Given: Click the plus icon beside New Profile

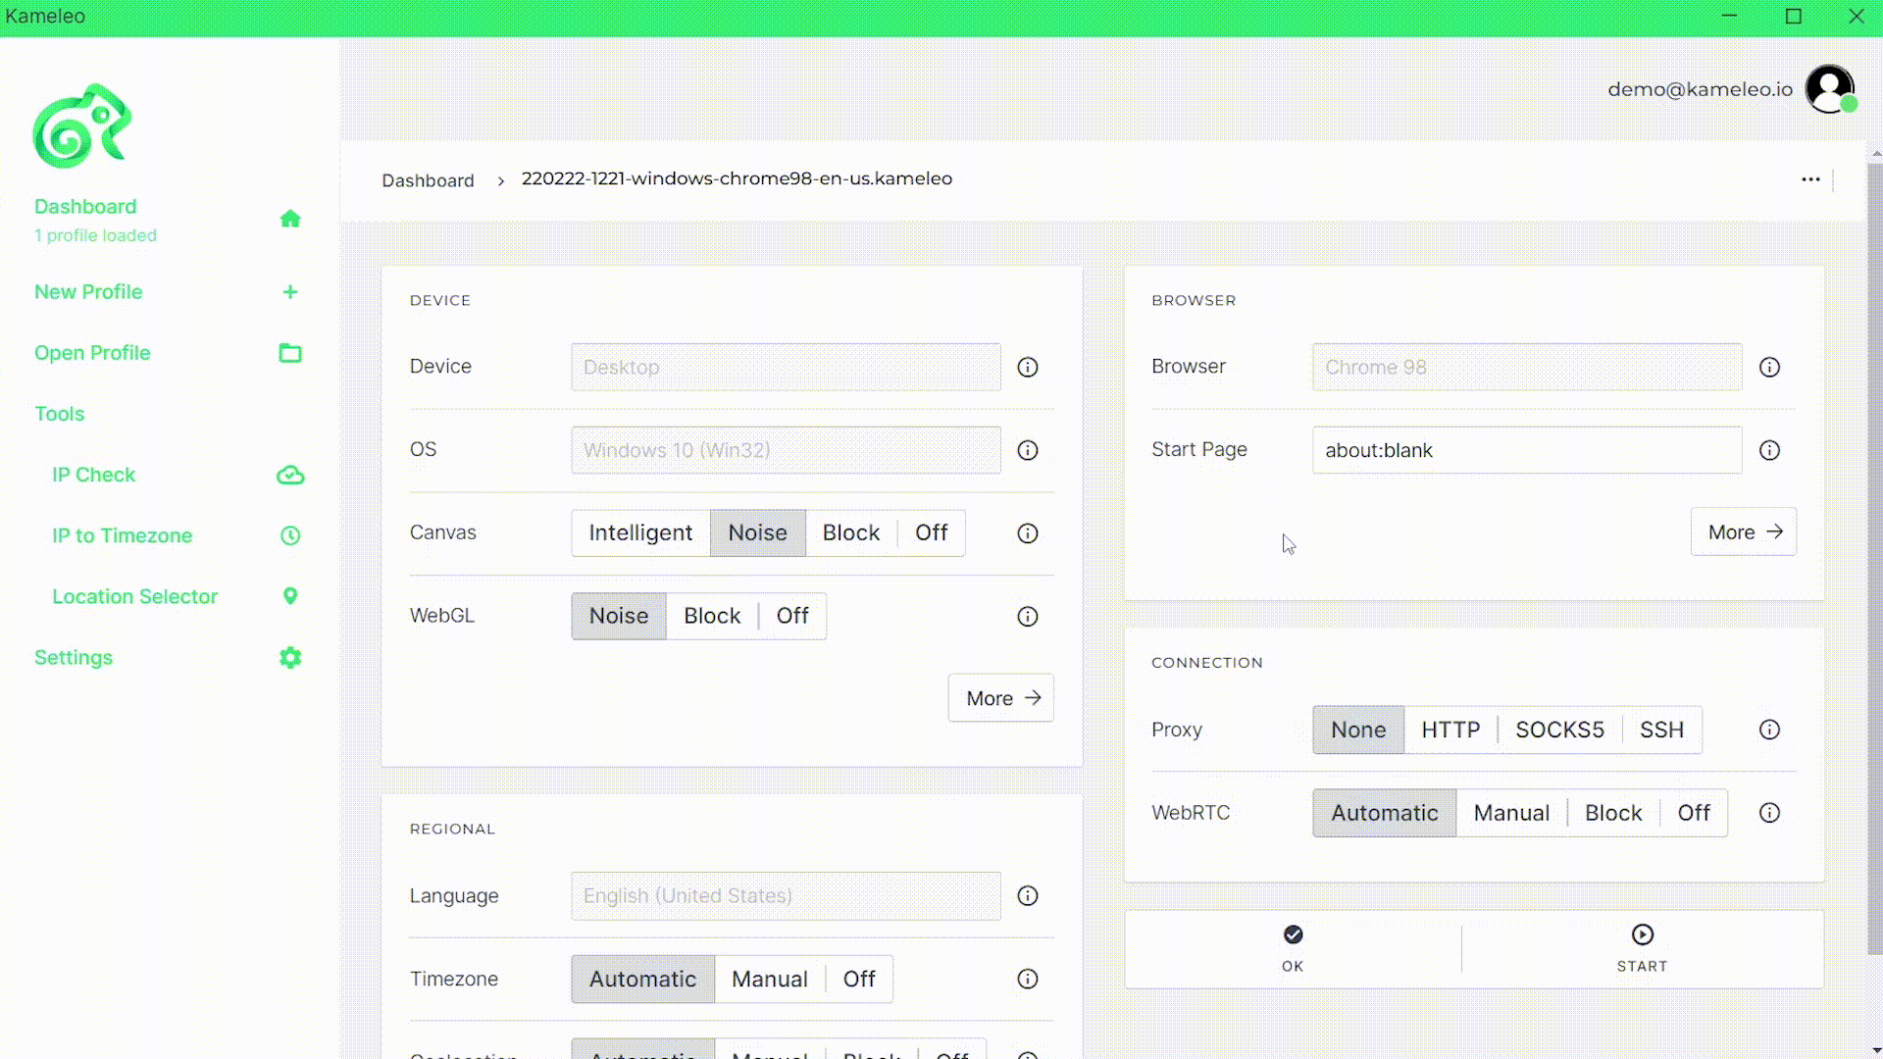Looking at the screenshot, I should pos(290,291).
